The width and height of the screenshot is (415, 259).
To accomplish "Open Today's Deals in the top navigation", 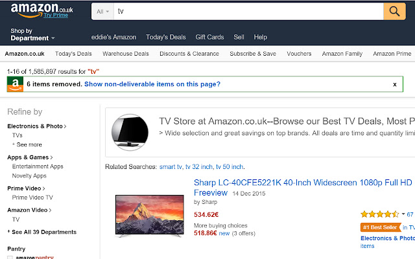I will [x=166, y=37].
